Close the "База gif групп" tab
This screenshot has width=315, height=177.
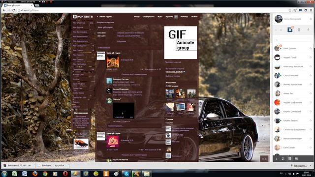pyautogui.click(x=31, y=5)
